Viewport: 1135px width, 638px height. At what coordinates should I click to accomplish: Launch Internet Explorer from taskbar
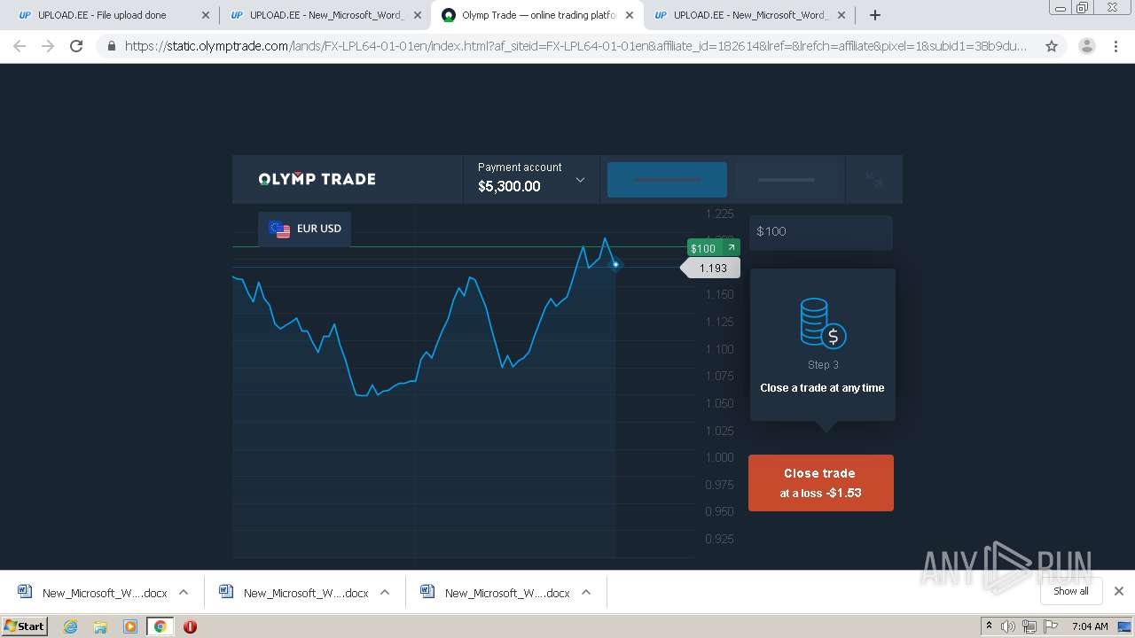[70, 626]
